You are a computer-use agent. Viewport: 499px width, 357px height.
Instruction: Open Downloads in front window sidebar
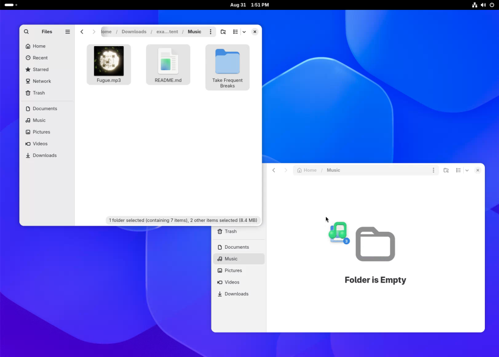pyautogui.click(x=47, y=155)
